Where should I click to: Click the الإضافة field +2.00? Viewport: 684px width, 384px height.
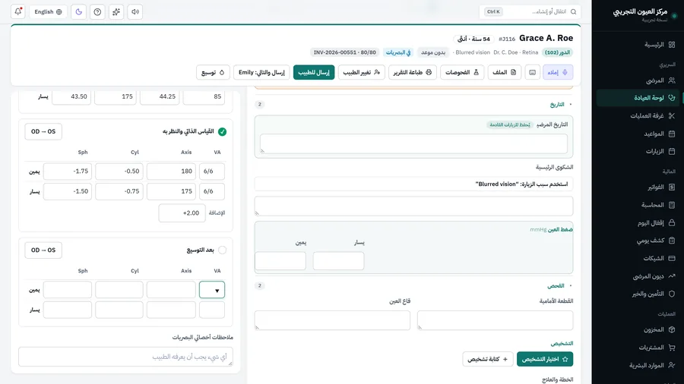[182, 213]
